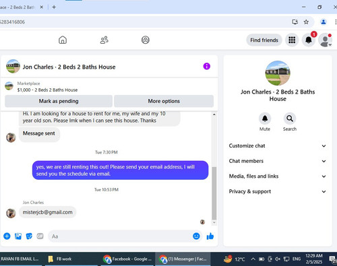Expand Customize chat section
337x266 pixels.
click(278, 145)
